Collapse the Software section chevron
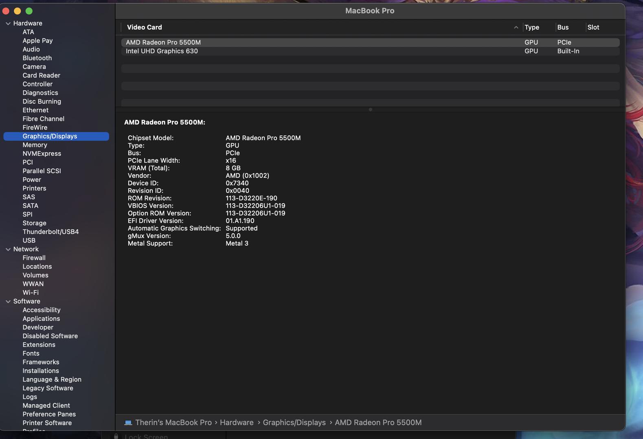 [8, 301]
